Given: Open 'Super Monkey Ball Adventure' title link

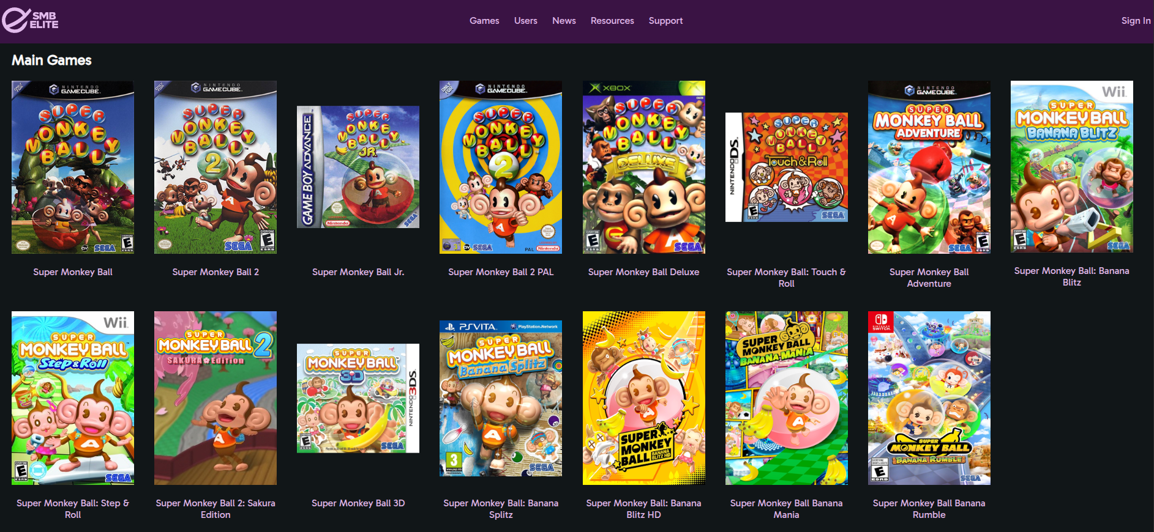Looking at the screenshot, I should click(929, 278).
